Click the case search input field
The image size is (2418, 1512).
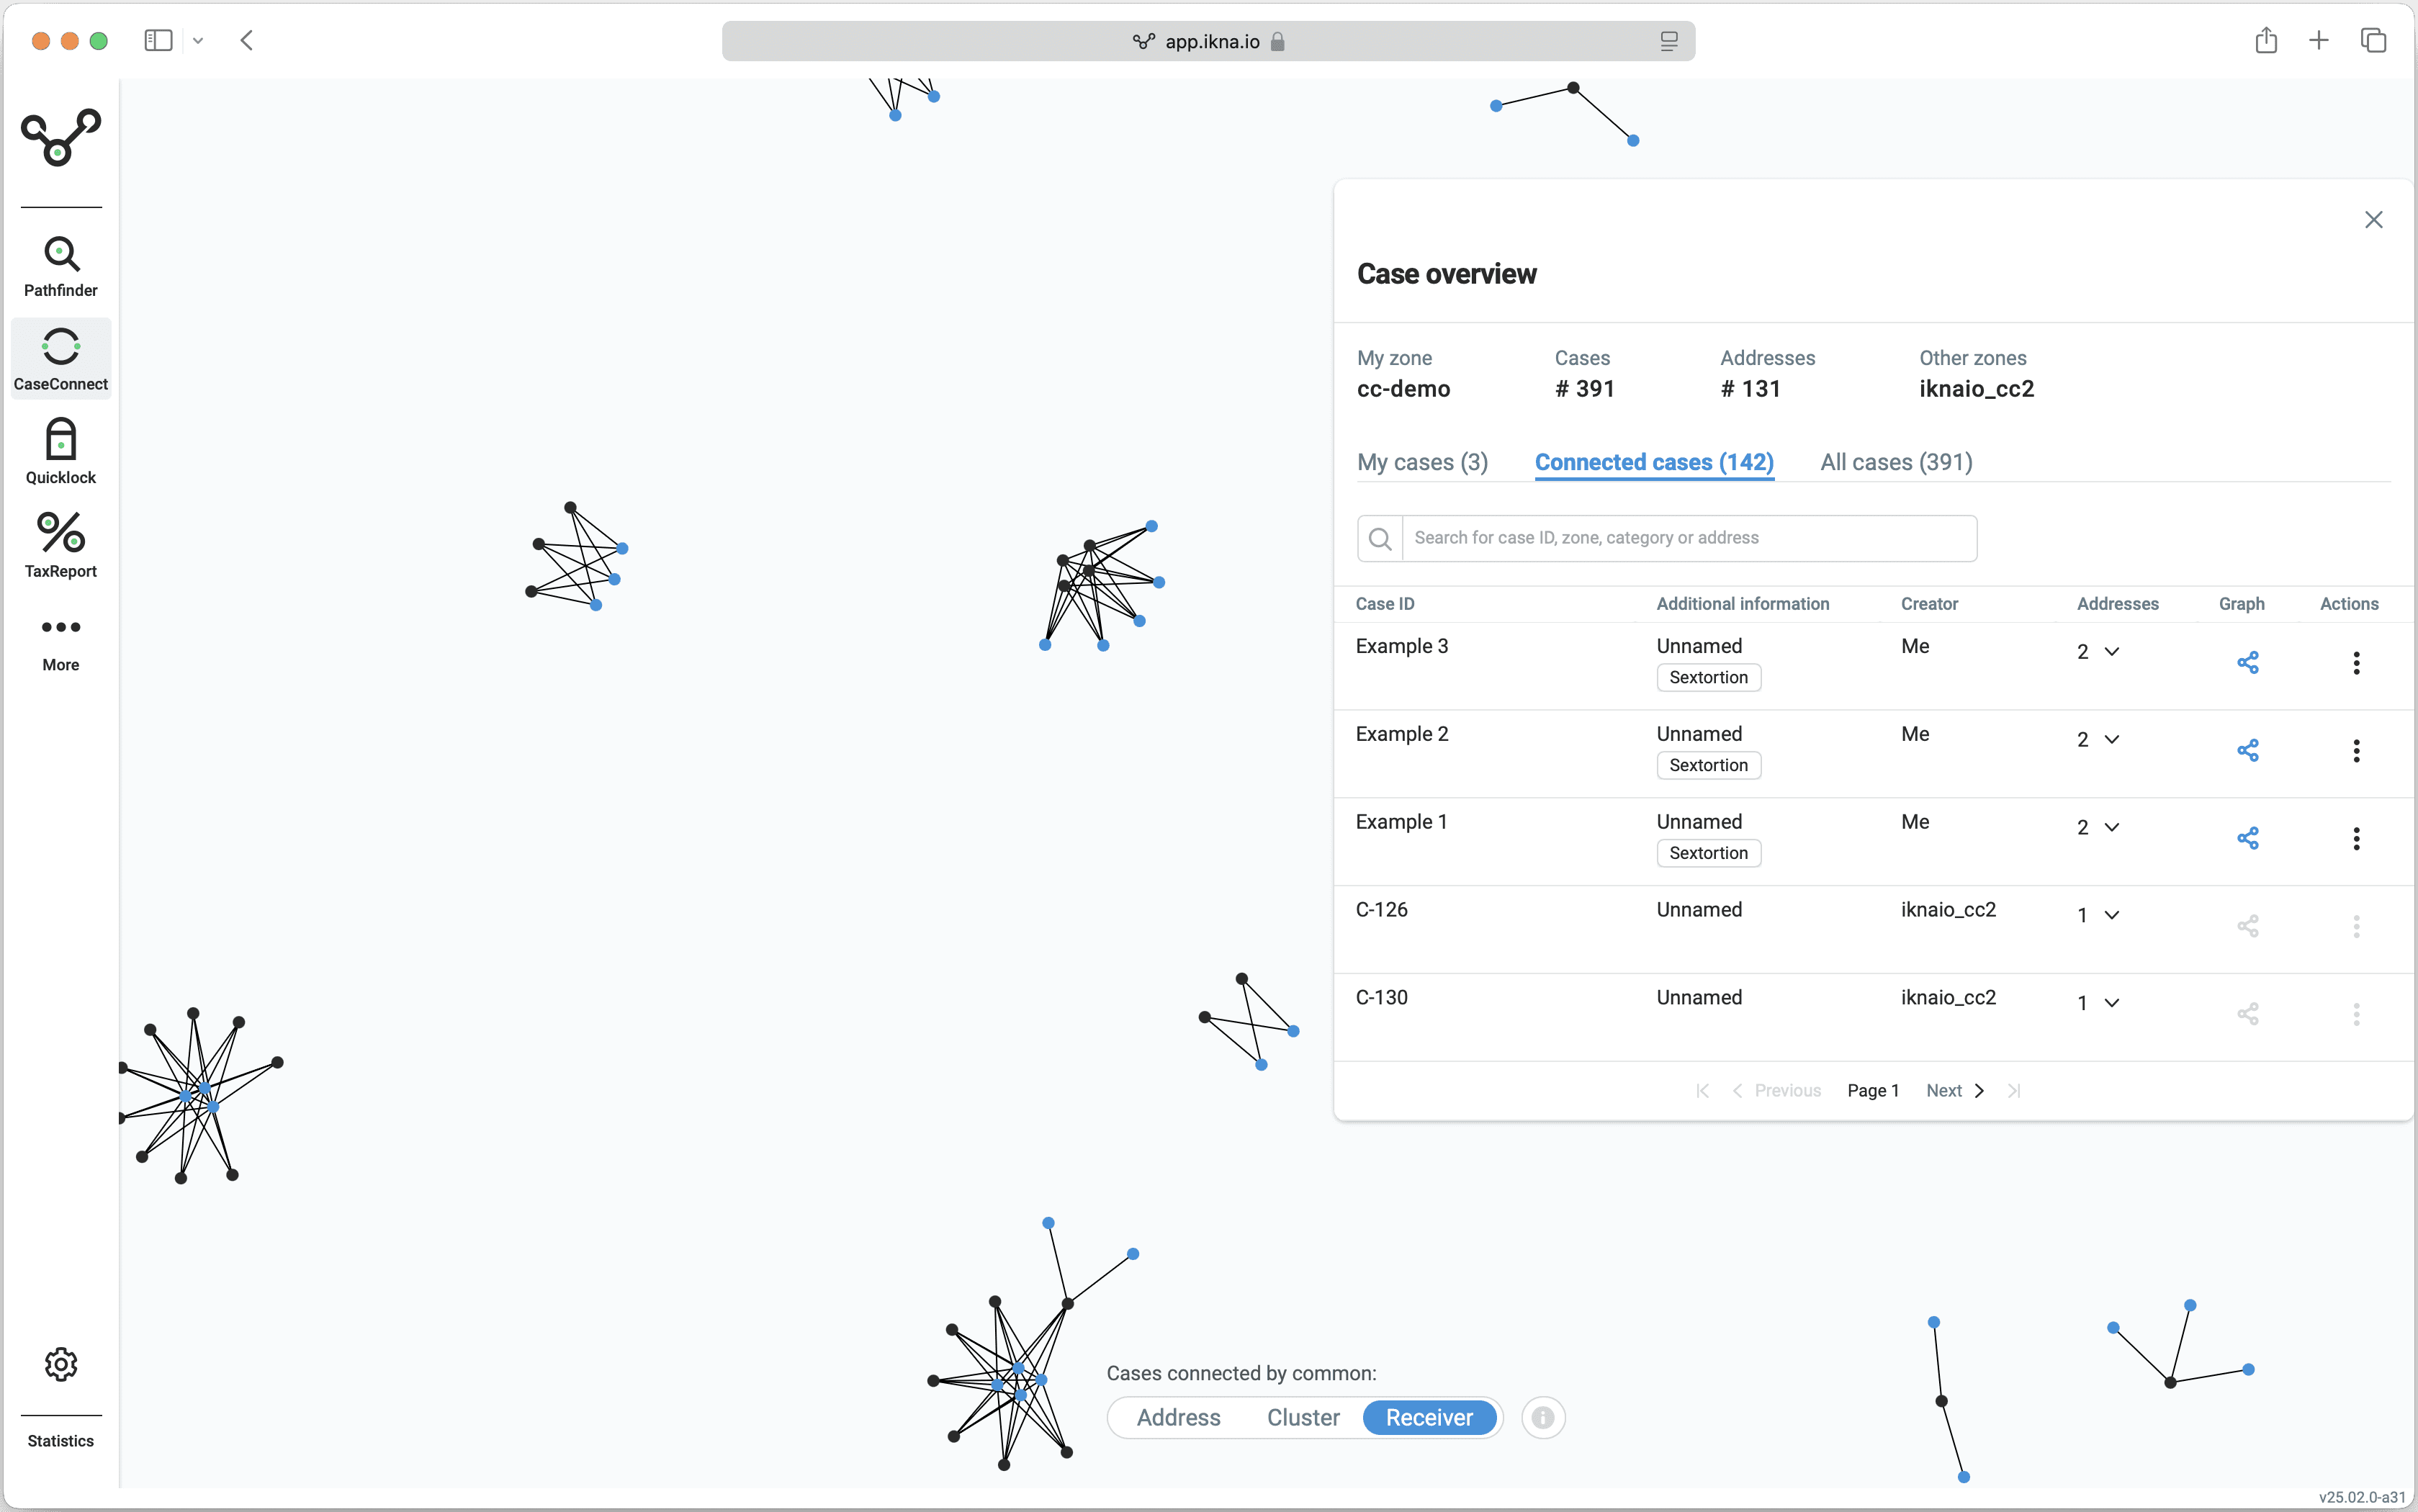click(1688, 538)
